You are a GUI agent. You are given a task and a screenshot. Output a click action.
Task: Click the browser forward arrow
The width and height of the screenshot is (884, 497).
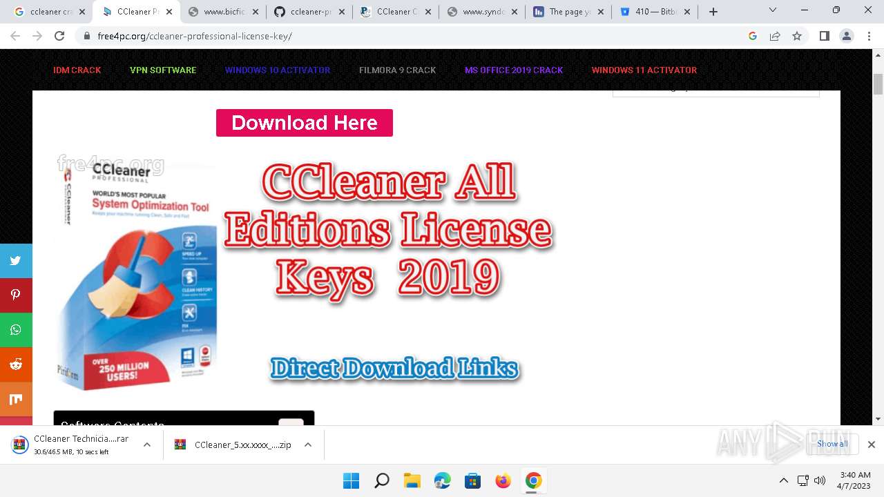pyautogui.click(x=37, y=36)
